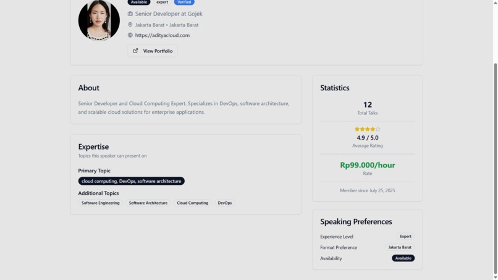
Task: Select the Software Architecture topic tag
Action: tap(148, 203)
